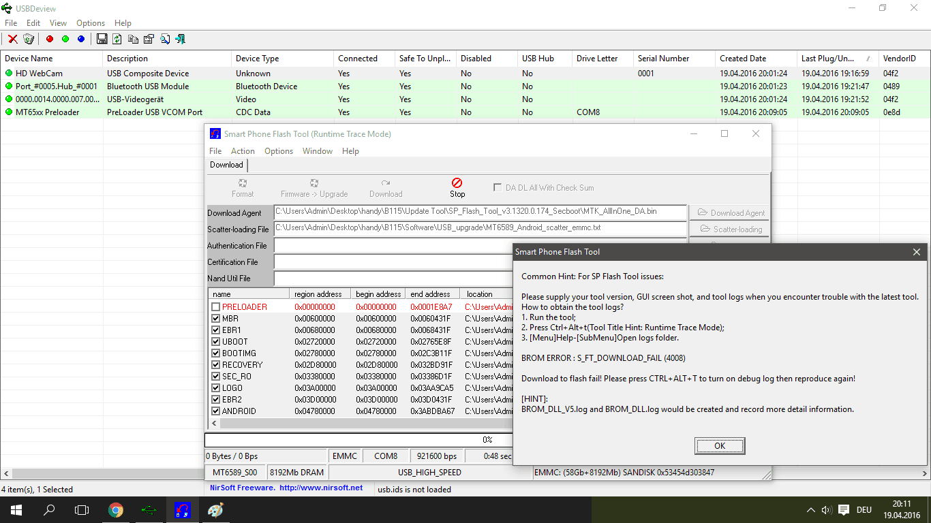
Task: Click the recycle bin icon in USBDeview toolbar
Action: point(29,39)
